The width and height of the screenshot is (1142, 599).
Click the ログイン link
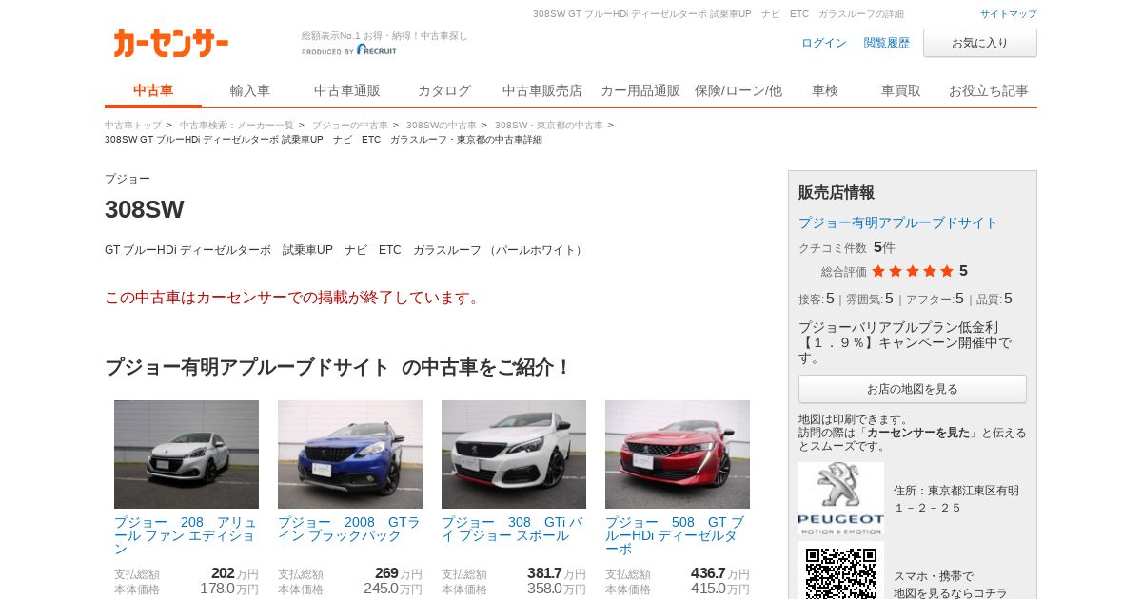coord(824,43)
